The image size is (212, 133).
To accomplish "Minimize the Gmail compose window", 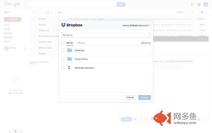I will pyautogui.click(x=199, y=39).
